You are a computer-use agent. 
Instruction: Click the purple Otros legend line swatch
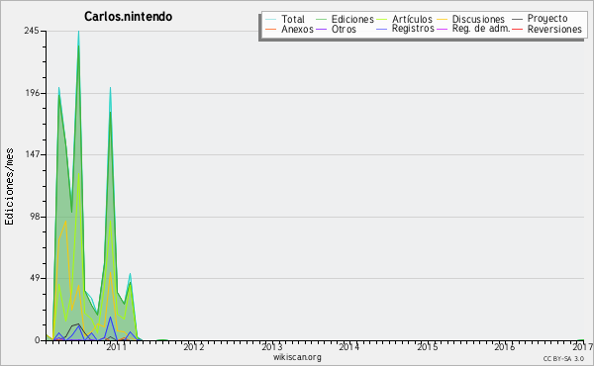[x=321, y=29]
